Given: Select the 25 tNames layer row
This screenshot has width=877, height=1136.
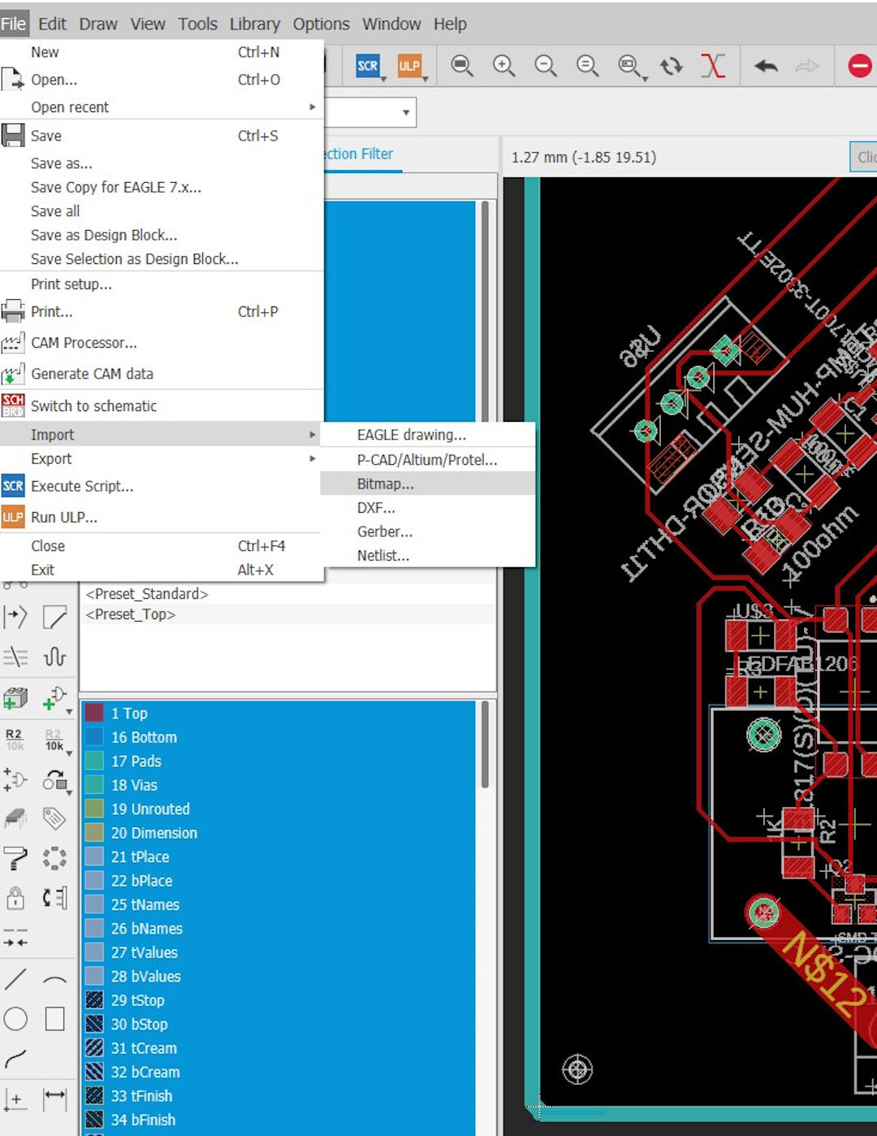Looking at the screenshot, I should coord(278,904).
